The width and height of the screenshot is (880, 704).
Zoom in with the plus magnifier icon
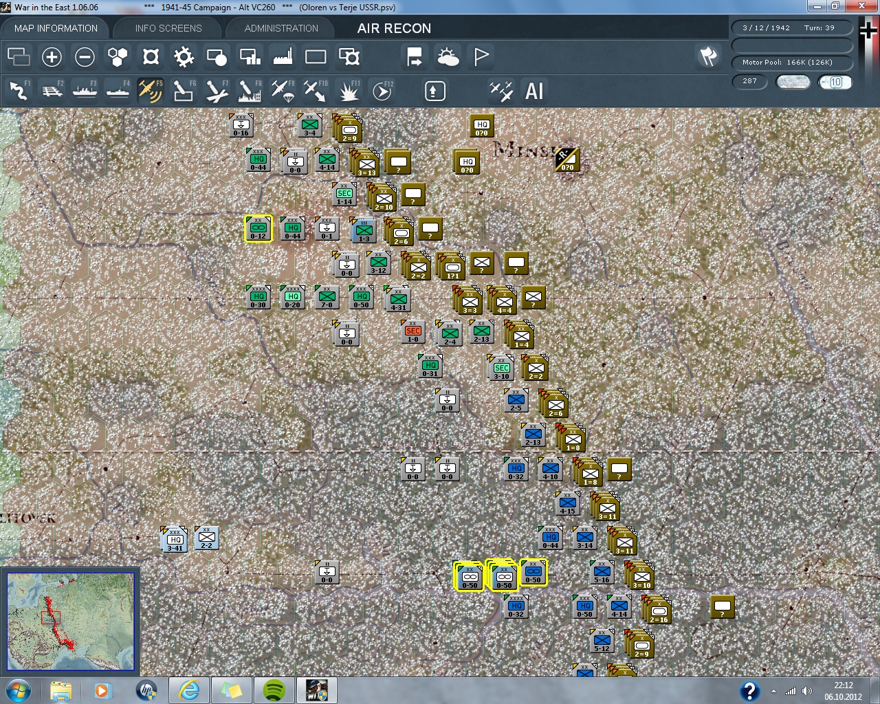52,57
